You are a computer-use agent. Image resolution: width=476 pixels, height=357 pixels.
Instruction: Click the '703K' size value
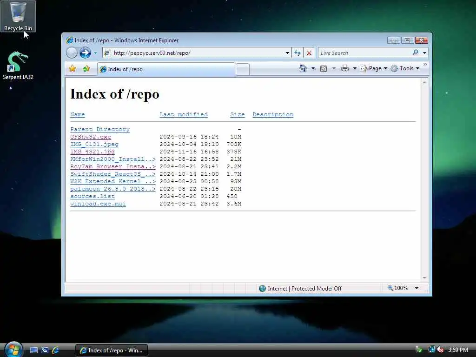234,144
